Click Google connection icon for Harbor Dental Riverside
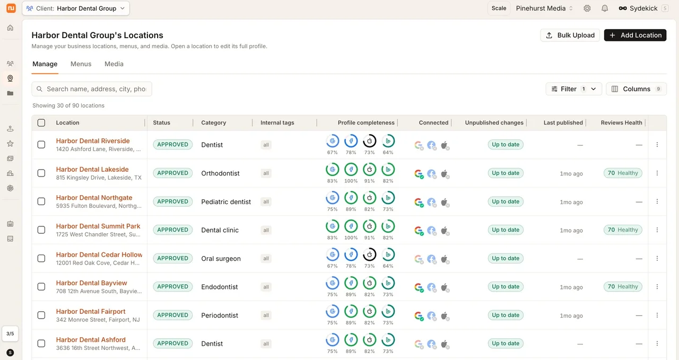679x360 pixels. click(419, 145)
